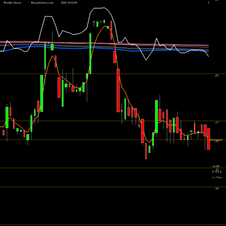Click the price label '17'
This screenshot has width=226, height=226.
click(x=217, y=122)
